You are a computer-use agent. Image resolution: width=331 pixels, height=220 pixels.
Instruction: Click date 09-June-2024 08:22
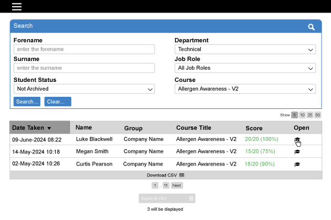37,140
